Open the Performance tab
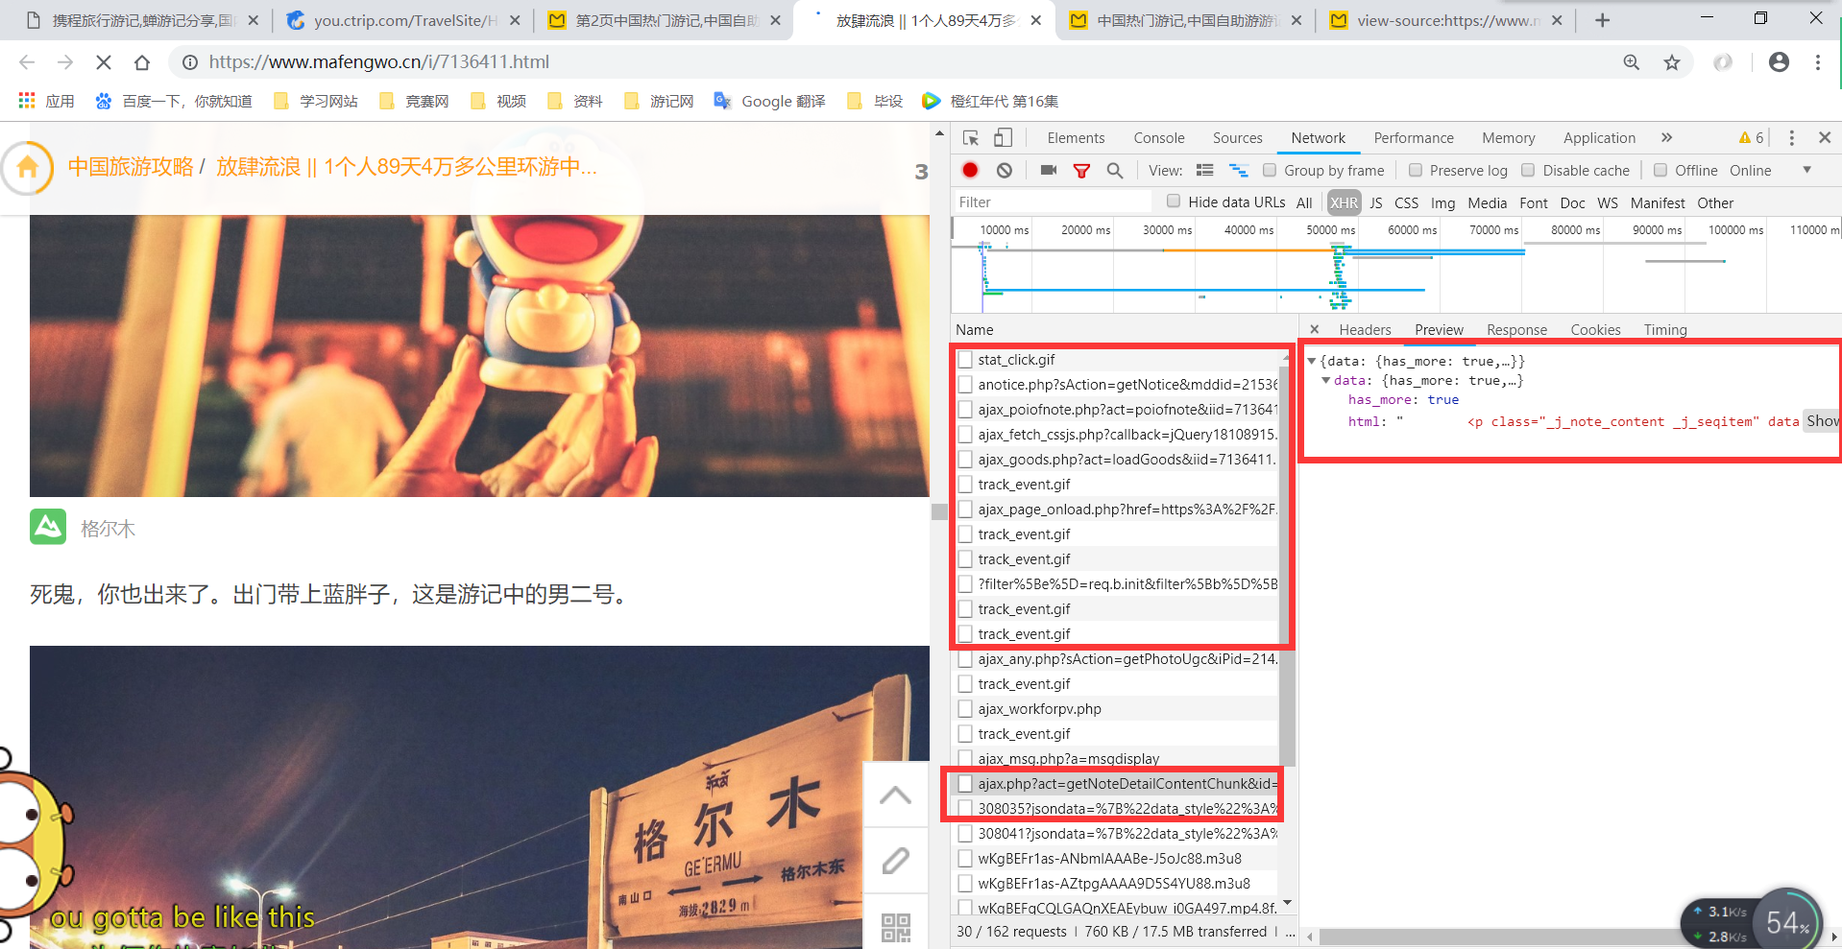1842x949 pixels. (x=1414, y=138)
